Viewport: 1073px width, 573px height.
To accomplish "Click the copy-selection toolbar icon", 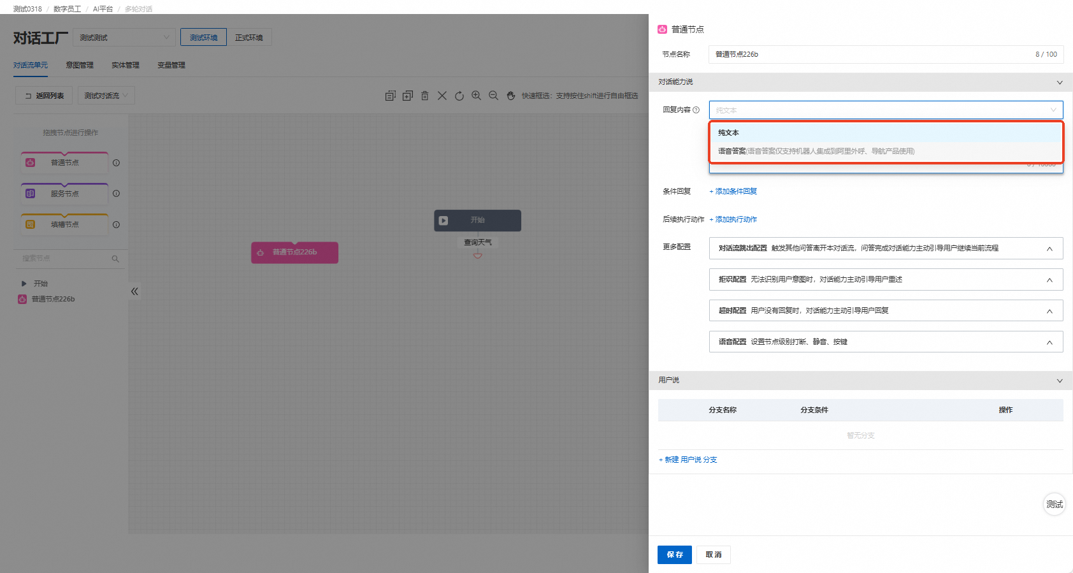I will click(391, 96).
